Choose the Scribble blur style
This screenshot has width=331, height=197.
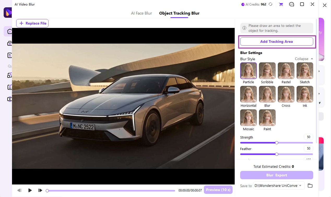point(267,70)
